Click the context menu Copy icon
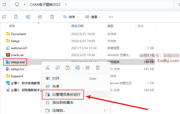The image size is (180, 114). (58, 68)
